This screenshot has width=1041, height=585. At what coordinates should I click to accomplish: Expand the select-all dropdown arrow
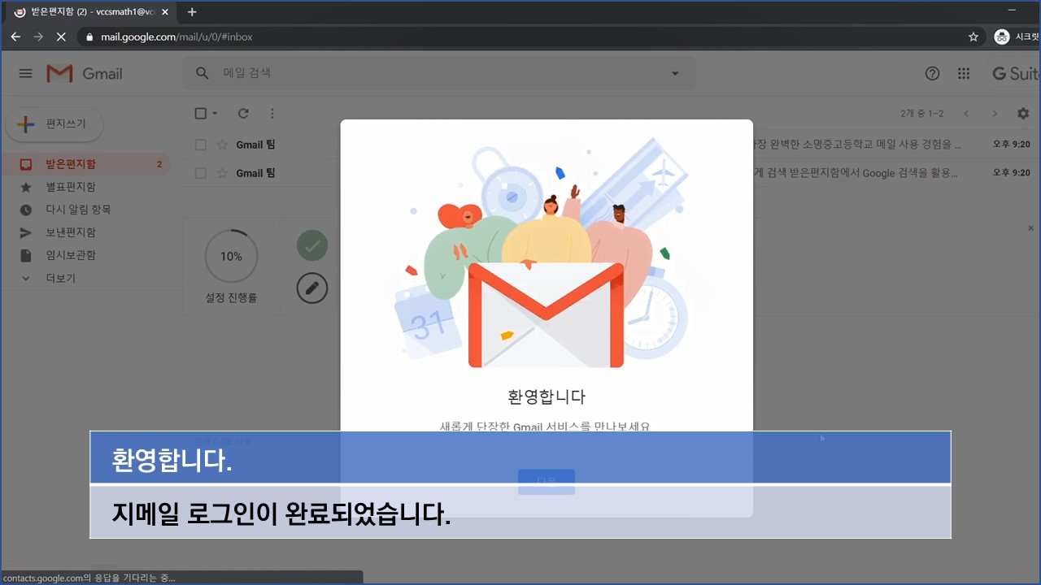click(x=216, y=114)
